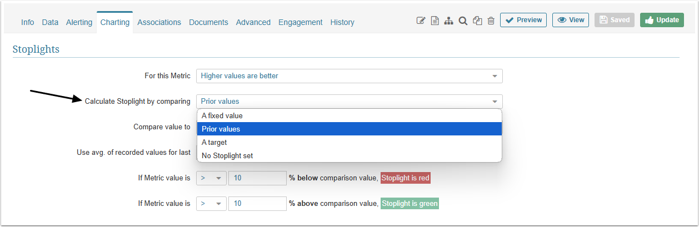Open operator dropdown for % above row
This screenshot has width=699, height=227.
(x=211, y=204)
